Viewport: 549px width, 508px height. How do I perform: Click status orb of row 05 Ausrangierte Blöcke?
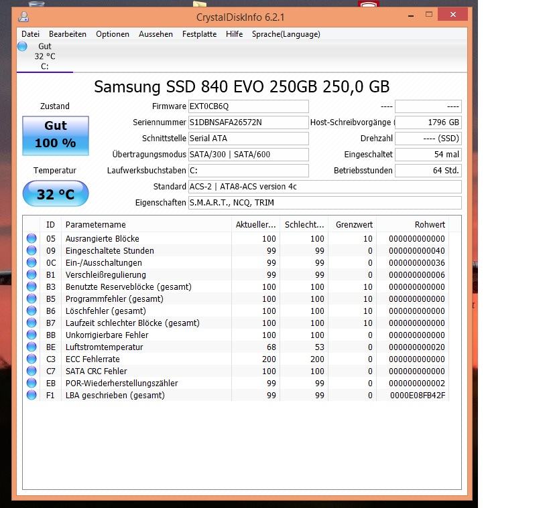pos(32,238)
